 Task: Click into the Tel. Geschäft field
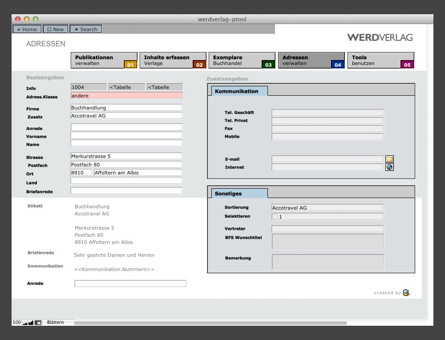click(x=327, y=113)
